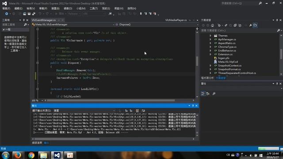283x159 pixels.
Task: Click Sync with Active Document icon
Action: (x=226, y=26)
